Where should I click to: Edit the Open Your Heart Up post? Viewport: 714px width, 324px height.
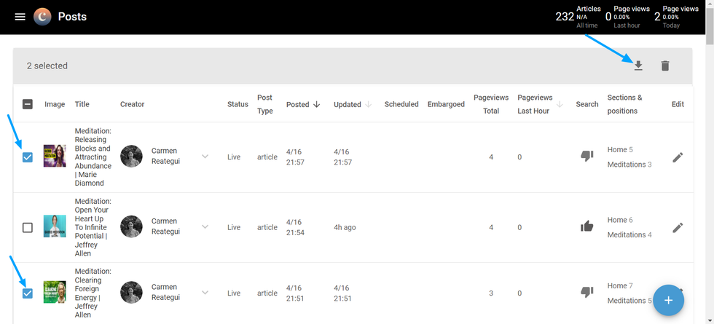point(678,227)
